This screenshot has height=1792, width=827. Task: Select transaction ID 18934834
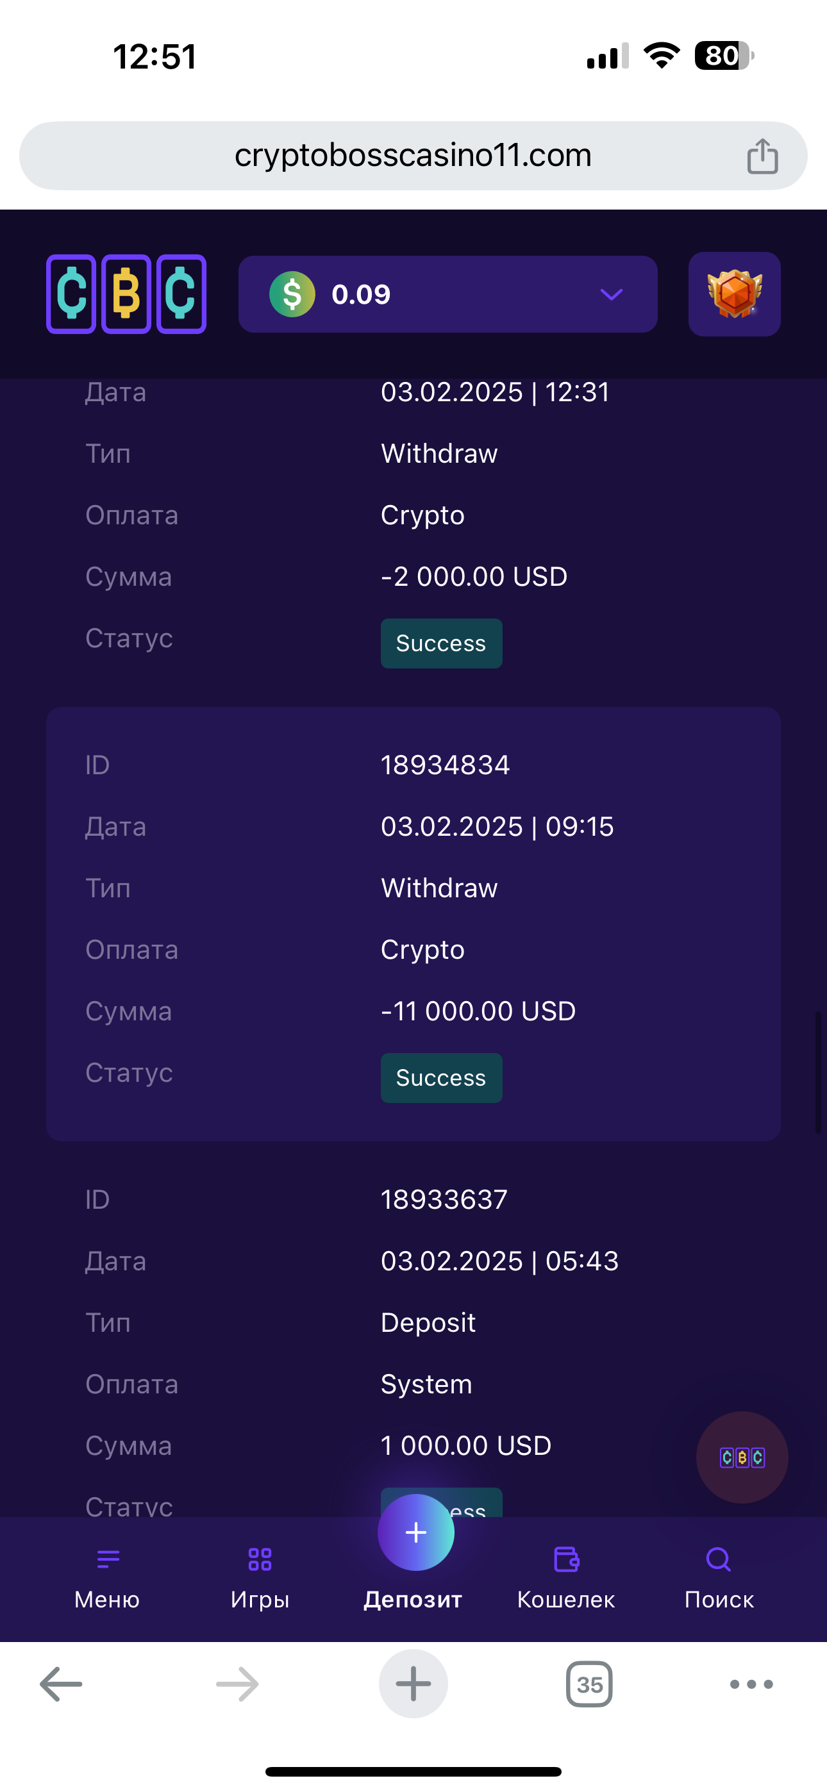coord(445,765)
